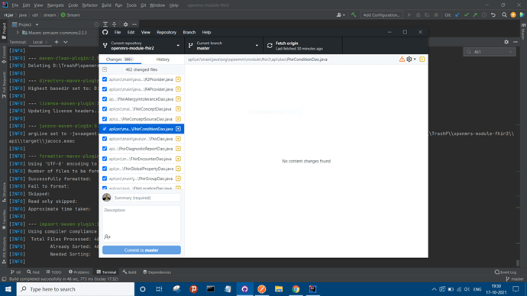Open the Problems tool window tab
527x296 pixels.
click(79, 272)
